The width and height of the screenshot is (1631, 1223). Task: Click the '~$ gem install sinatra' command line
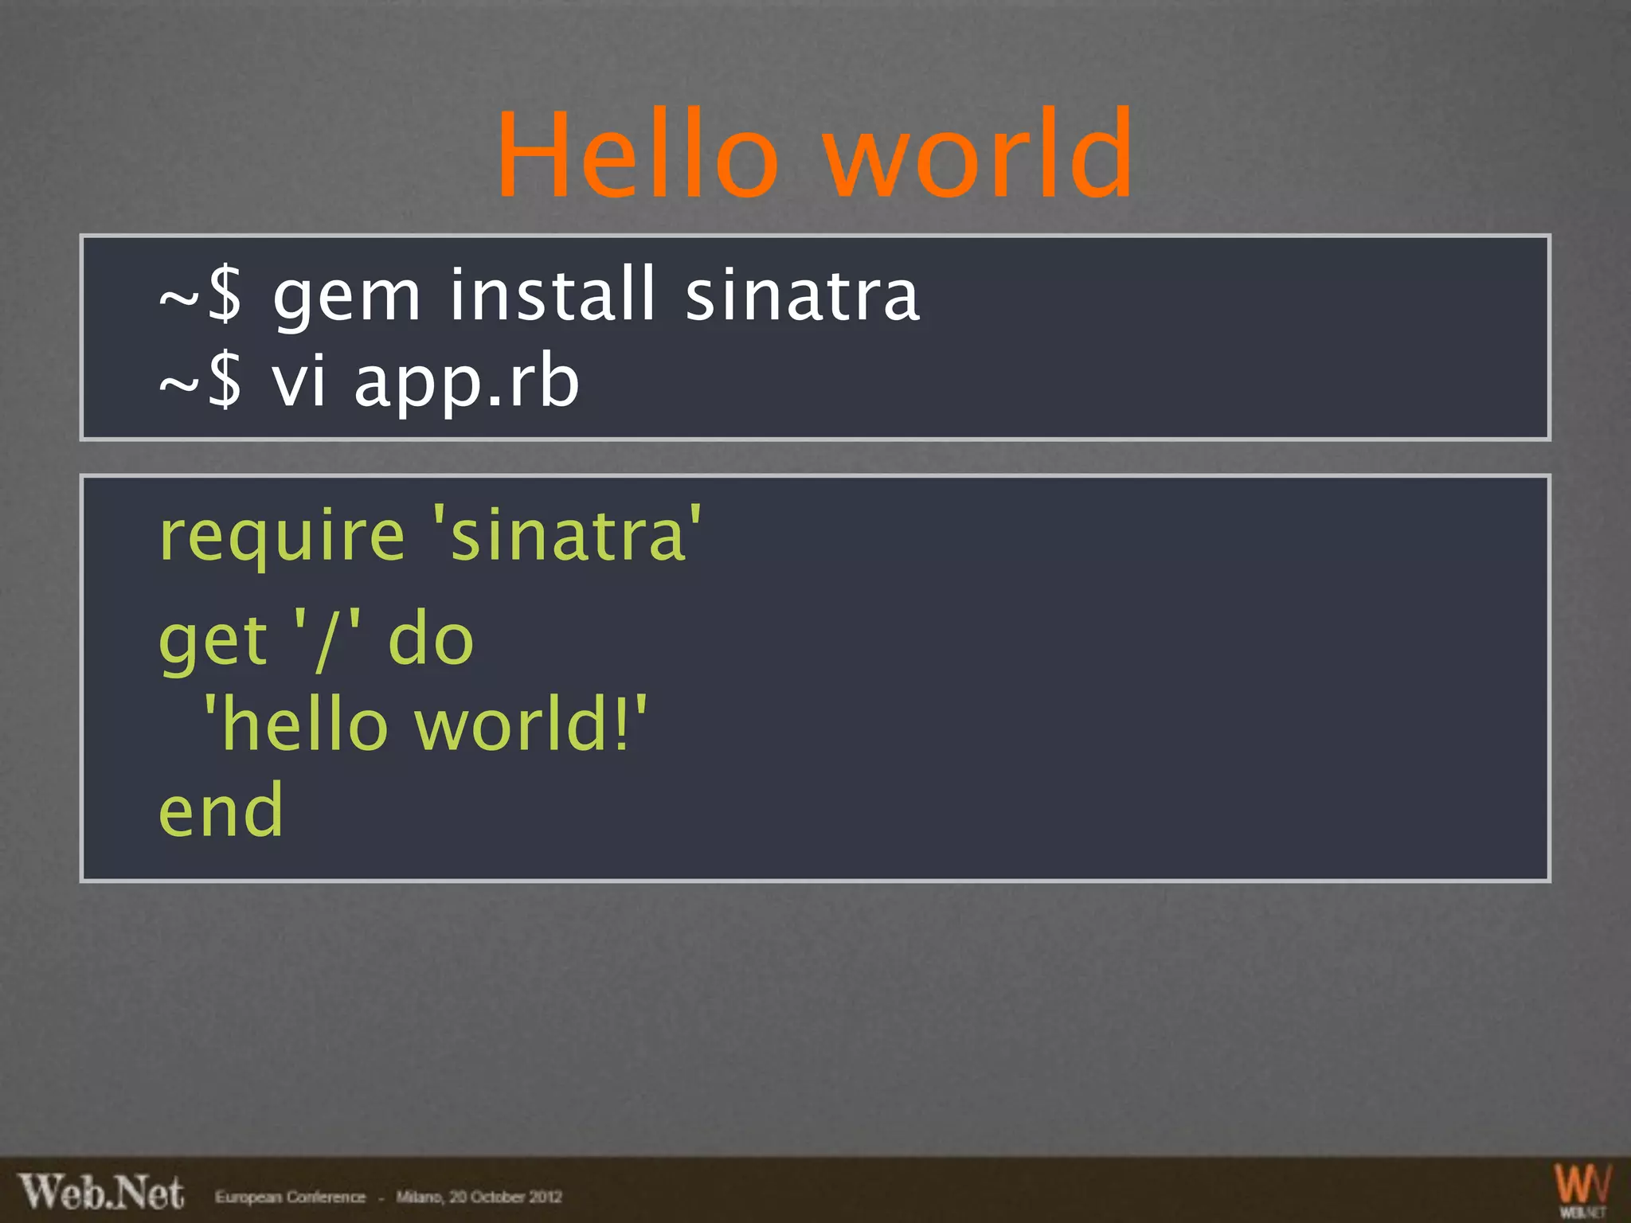point(540,297)
